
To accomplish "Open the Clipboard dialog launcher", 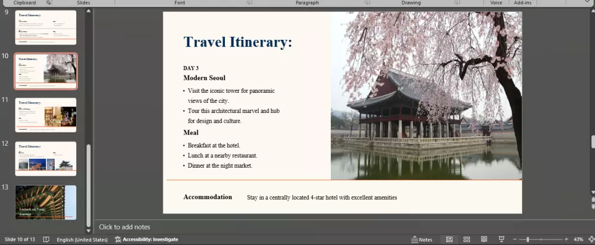I will pos(49,2).
